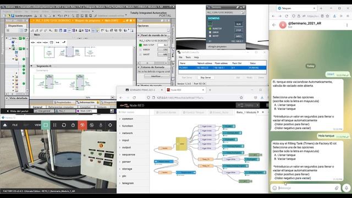This screenshot has width=352, height=198.
Task: Click the delete X icon in TIA toolbar
Action: pyautogui.click(x=54, y=16)
